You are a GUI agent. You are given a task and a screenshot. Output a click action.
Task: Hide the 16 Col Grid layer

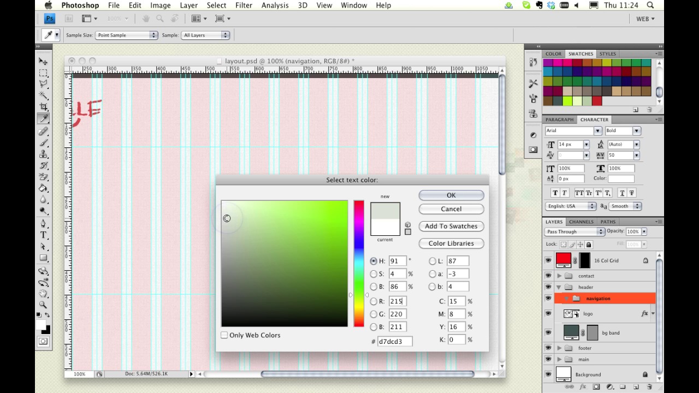tap(548, 261)
